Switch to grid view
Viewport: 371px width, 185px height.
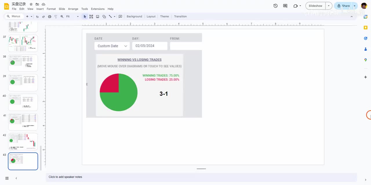tap(7, 178)
